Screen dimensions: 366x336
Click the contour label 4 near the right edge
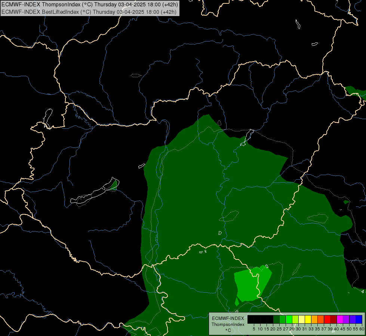[x=363, y=292]
